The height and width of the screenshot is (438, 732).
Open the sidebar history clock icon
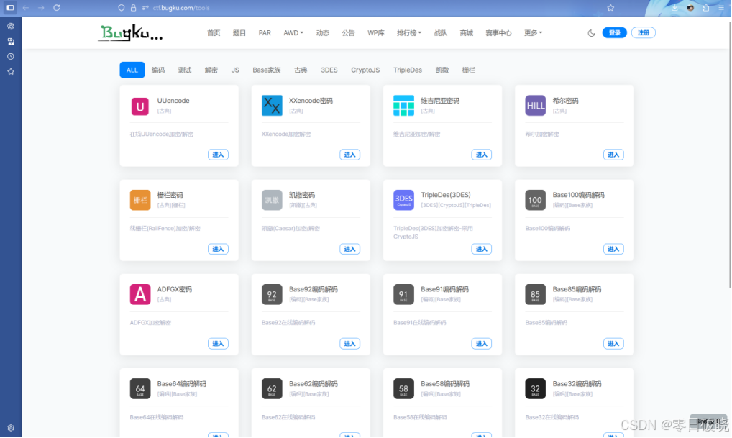point(11,57)
